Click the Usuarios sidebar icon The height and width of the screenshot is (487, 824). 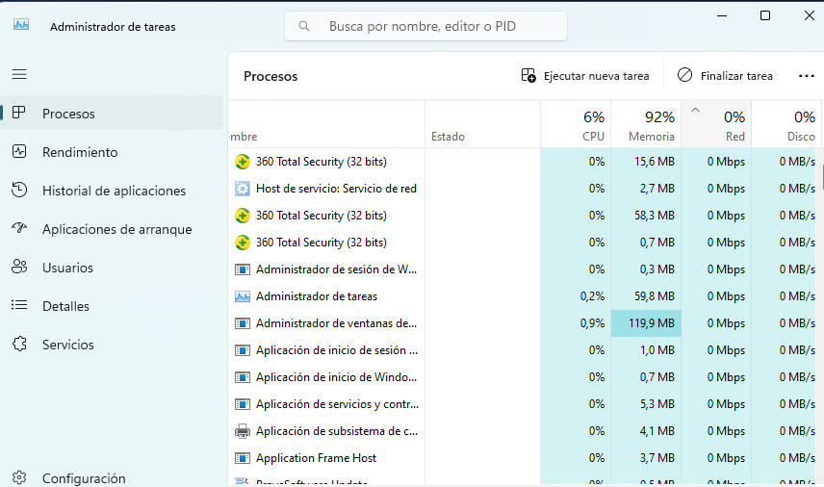click(19, 267)
